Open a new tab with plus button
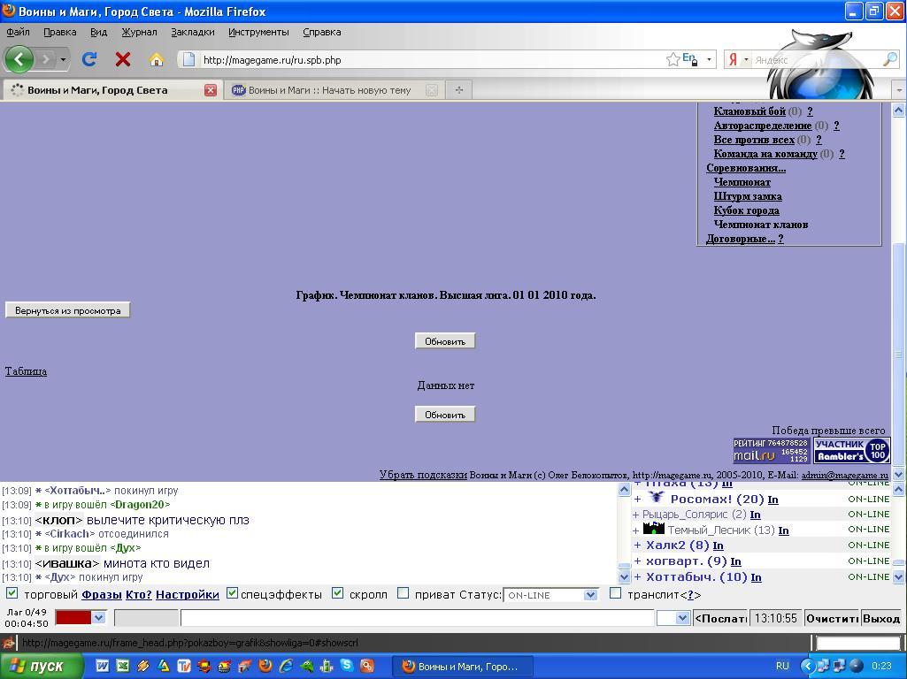Viewport: 907px width, 679px height. (x=458, y=90)
